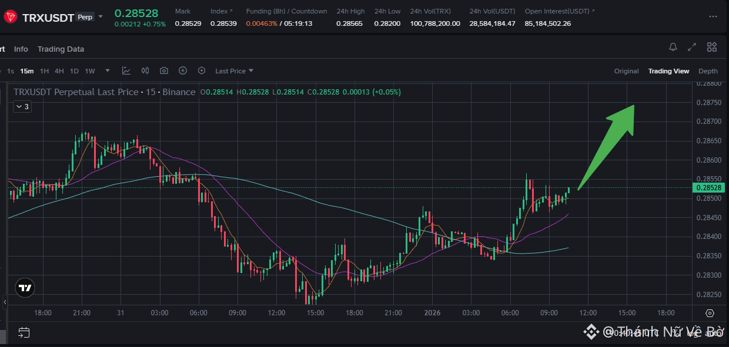The image size is (729, 347).
Task: Open chart settings hexagon icon
Action: pos(202,70)
